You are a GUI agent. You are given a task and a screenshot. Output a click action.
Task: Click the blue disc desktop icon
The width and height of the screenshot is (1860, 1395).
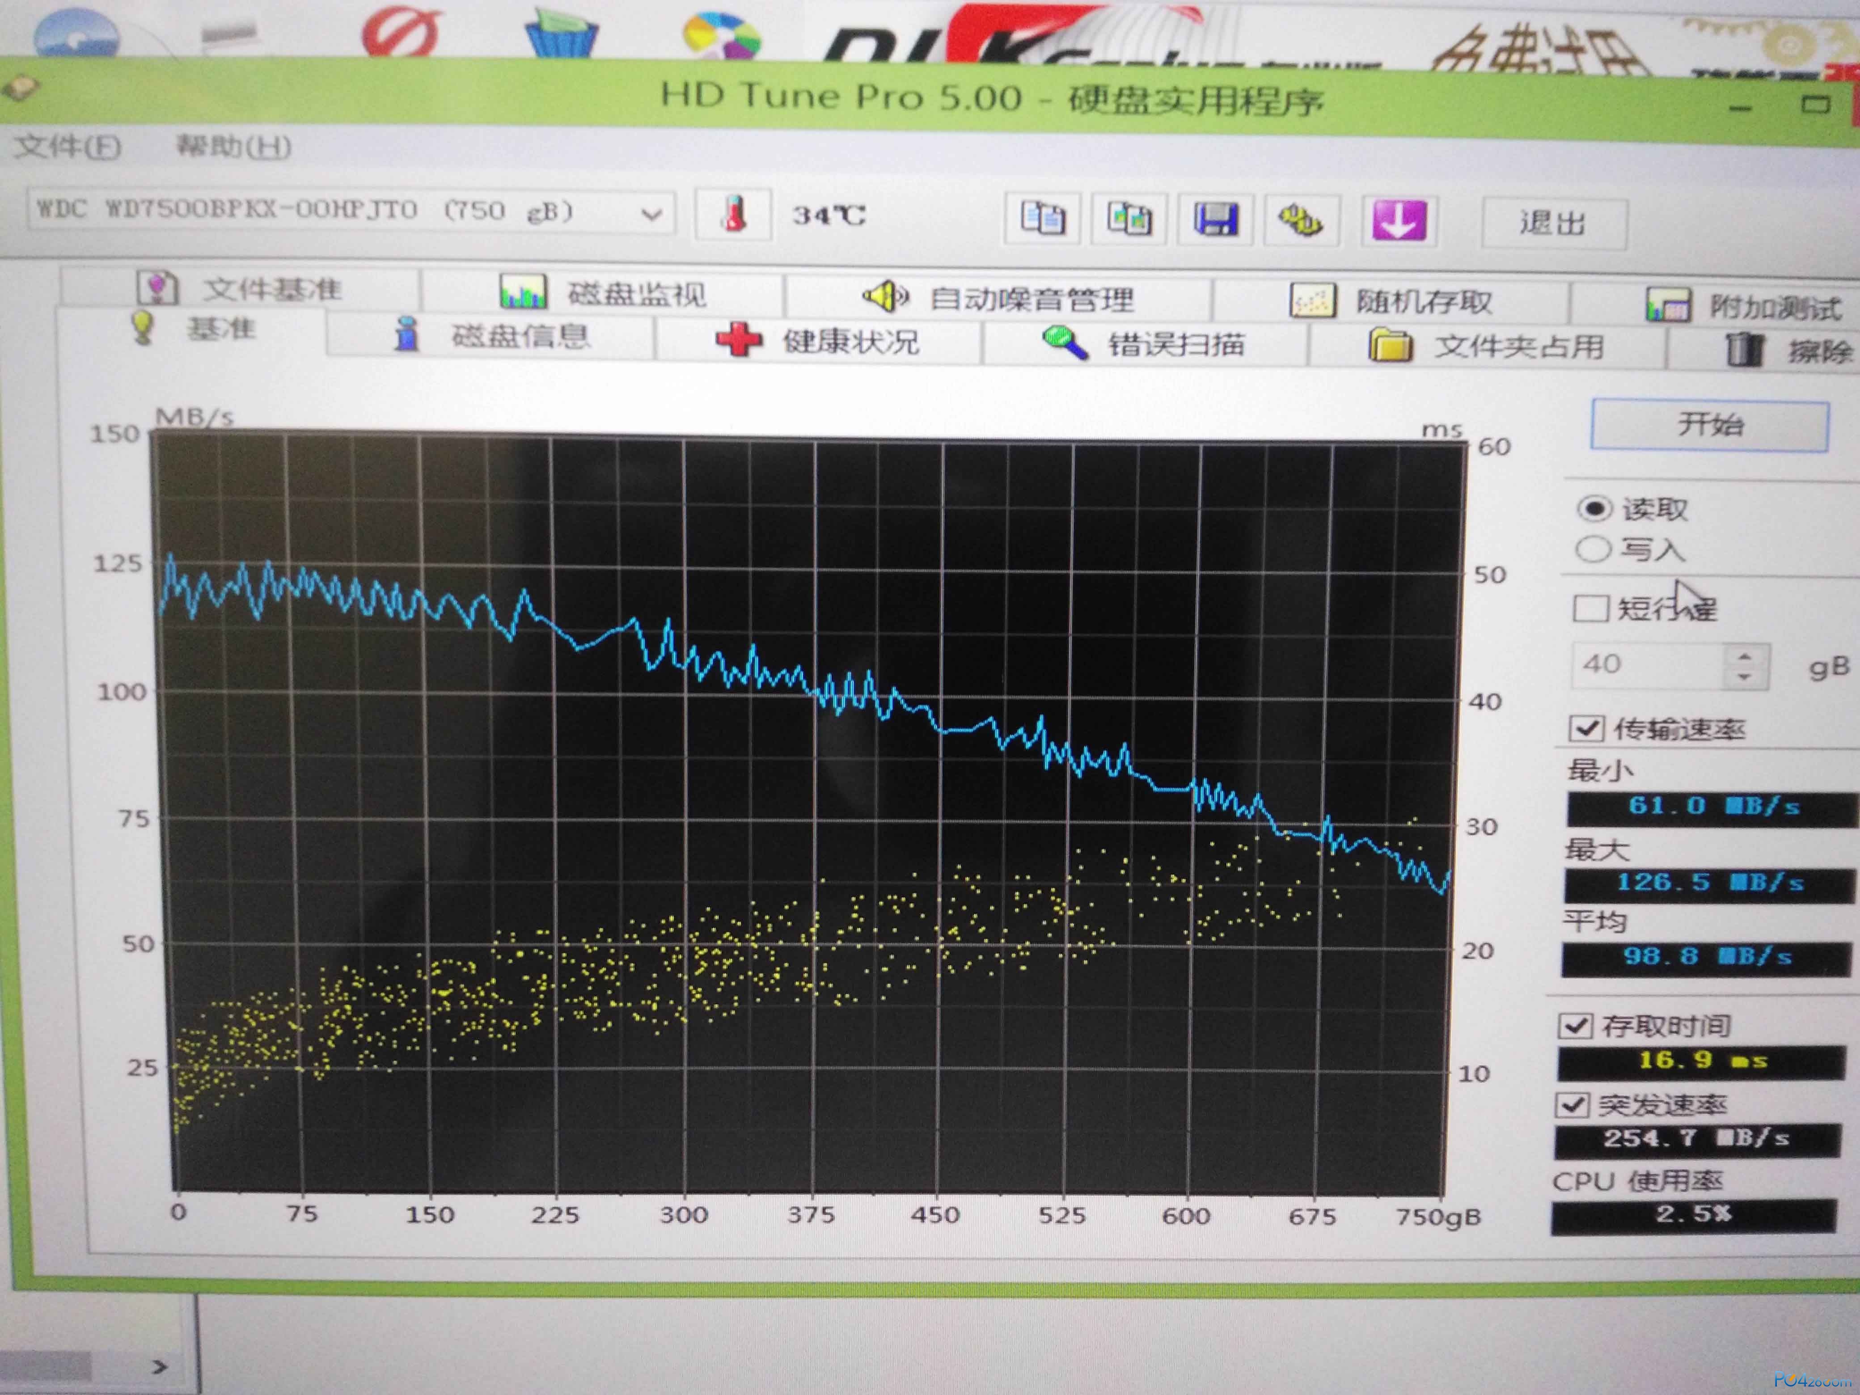[x=76, y=34]
